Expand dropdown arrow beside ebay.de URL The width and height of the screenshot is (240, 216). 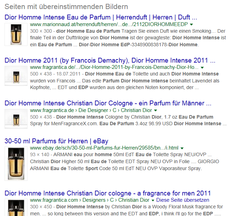182,148
